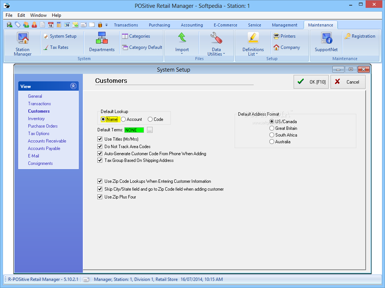Screen dimensions: 385x288
Task: Toggle Use Zip Plus Four checkbox
Action: click(x=100, y=197)
